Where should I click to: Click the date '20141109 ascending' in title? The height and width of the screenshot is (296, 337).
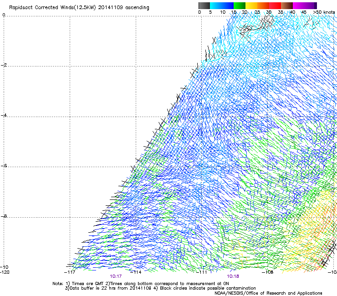(x=123, y=7)
